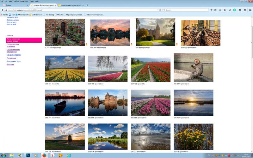Image resolution: width=253 pixels, height=158 pixels.
Task: Open the View menu
Action: (x=10, y=1)
